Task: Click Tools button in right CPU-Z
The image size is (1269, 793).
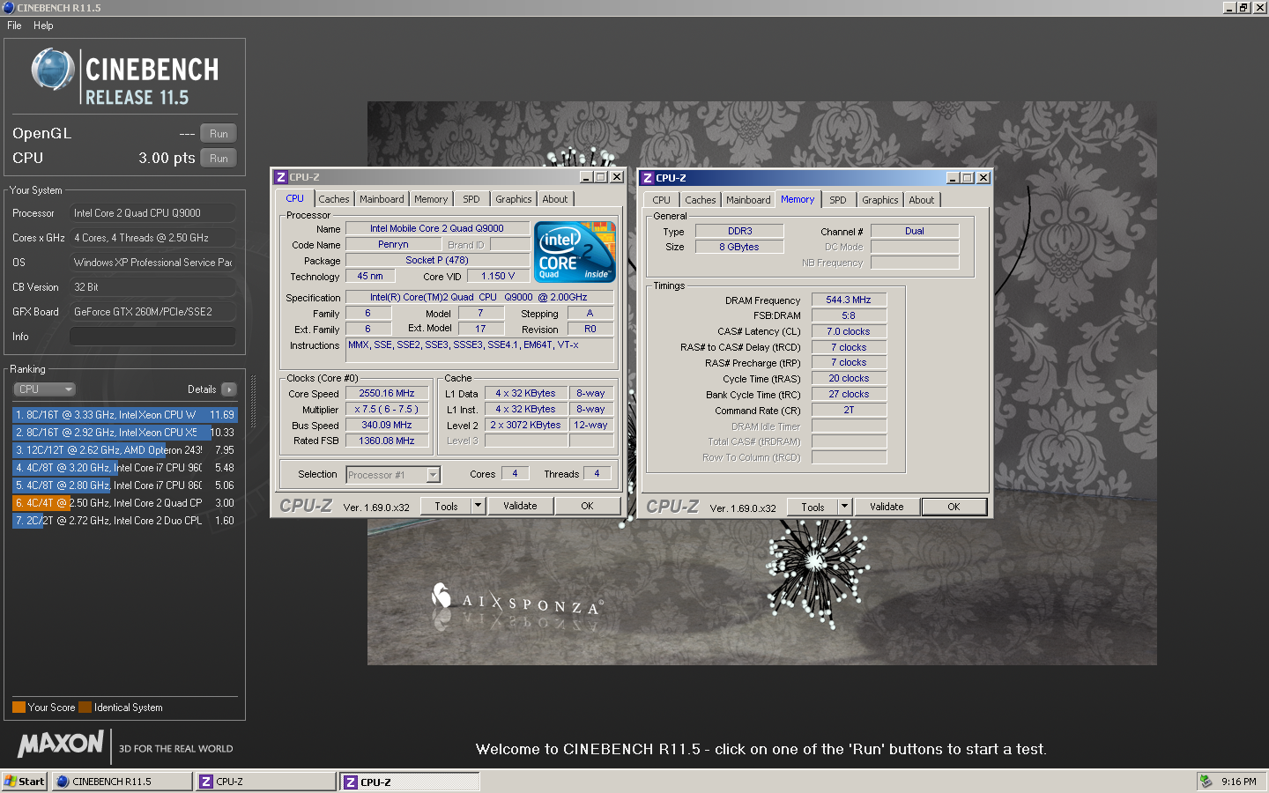Action: pos(813,508)
